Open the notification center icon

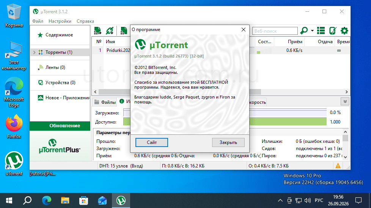tap(358, 200)
